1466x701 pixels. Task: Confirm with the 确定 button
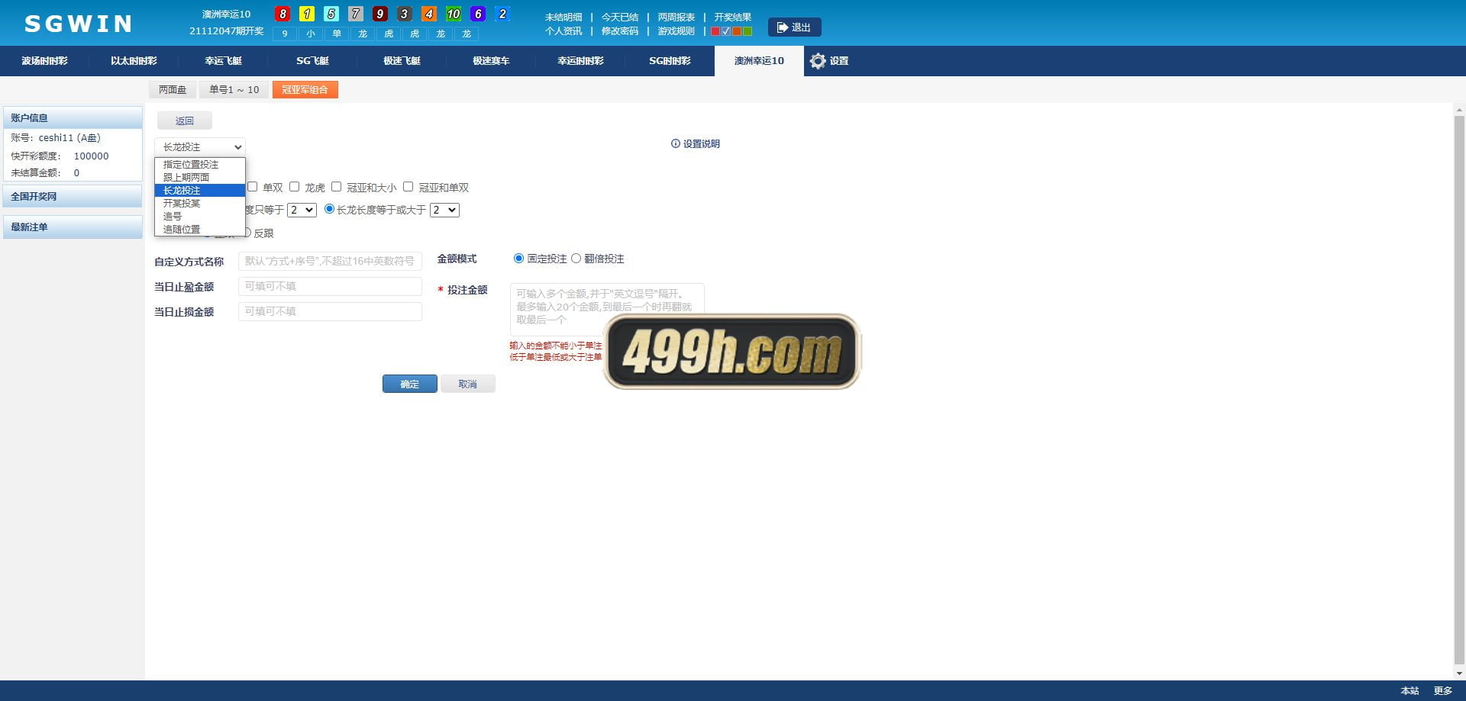tap(410, 384)
